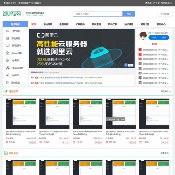
Task: Click the discuz模板 circle icon
Action: coord(8,53)
